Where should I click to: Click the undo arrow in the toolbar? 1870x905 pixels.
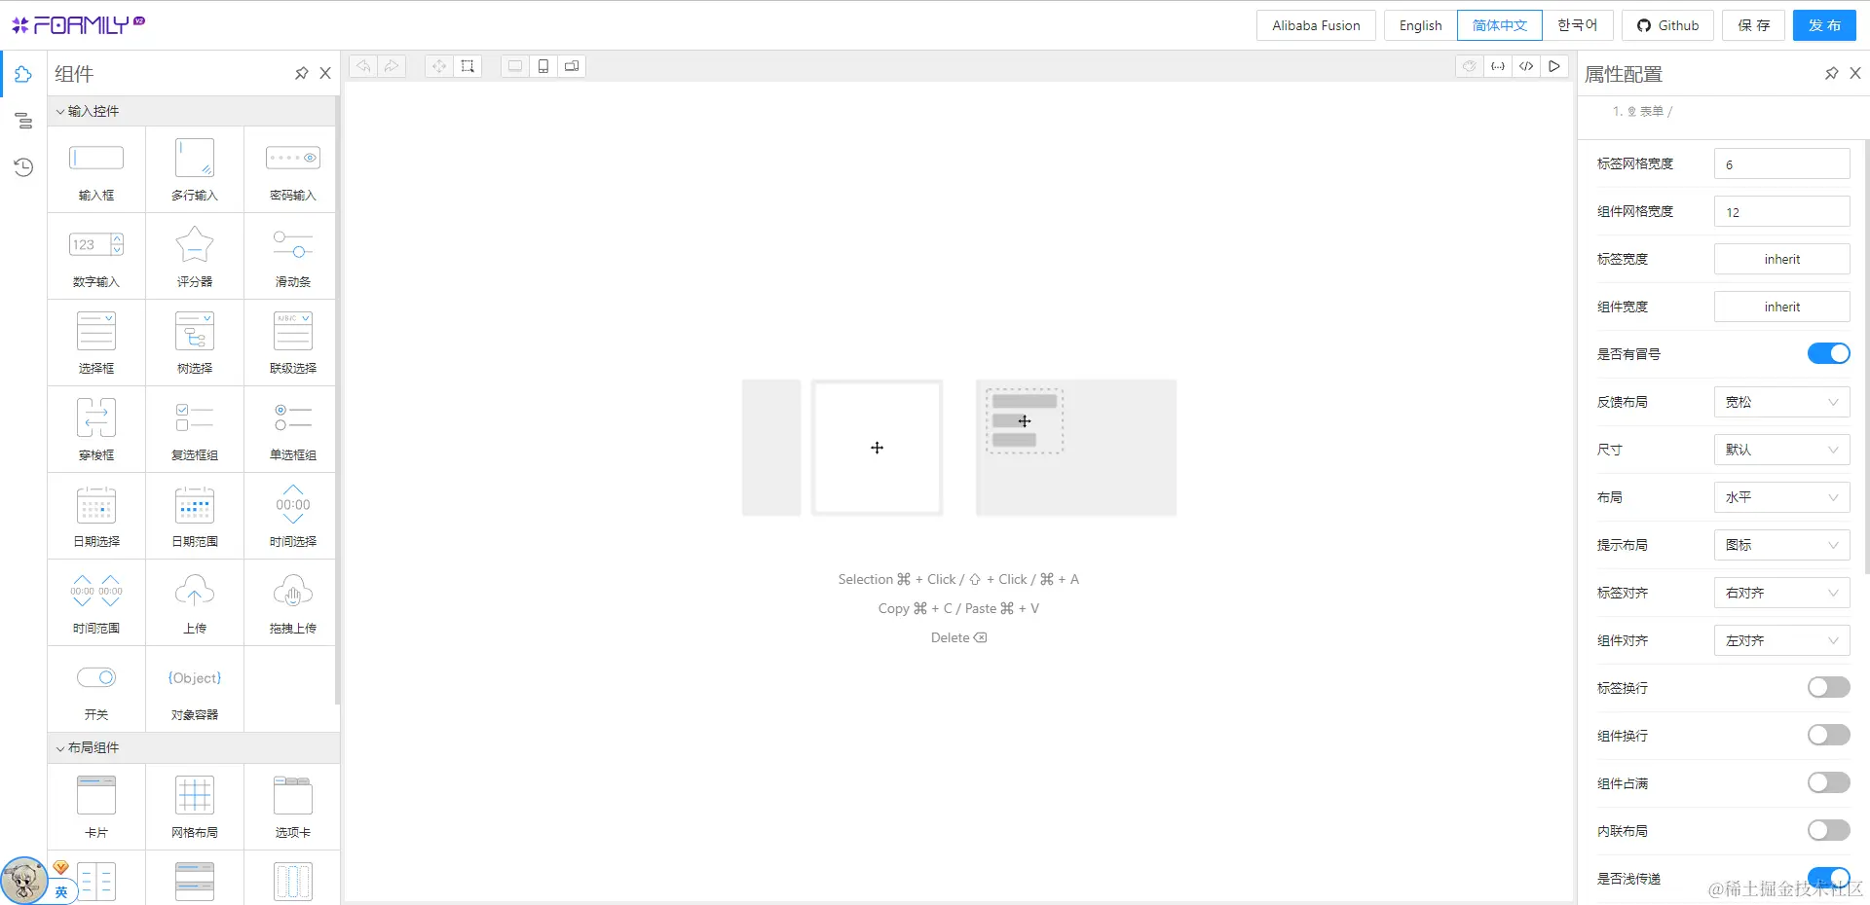pyautogui.click(x=362, y=66)
